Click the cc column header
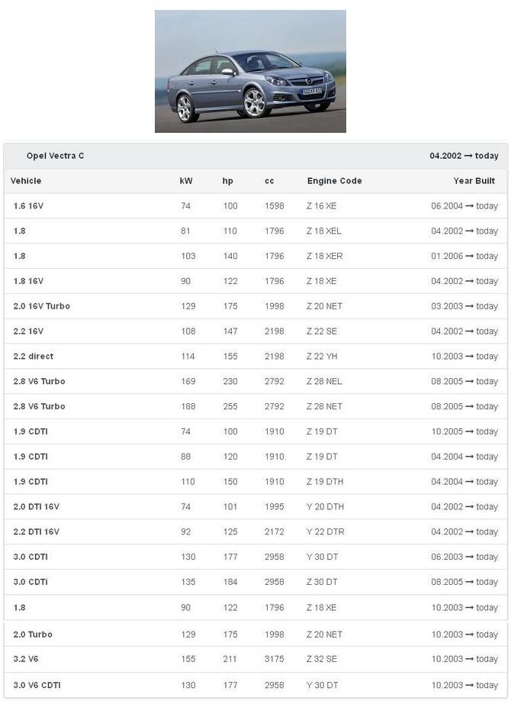The width and height of the screenshot is (511, 701). point(269,181)
